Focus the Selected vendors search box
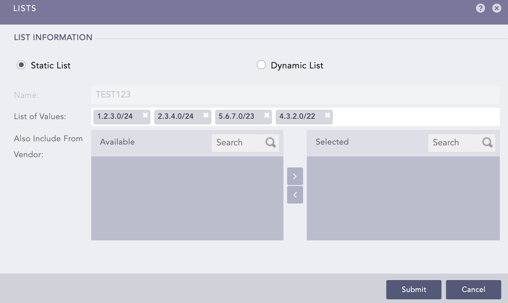508x303 pixels. coord(453,142)
